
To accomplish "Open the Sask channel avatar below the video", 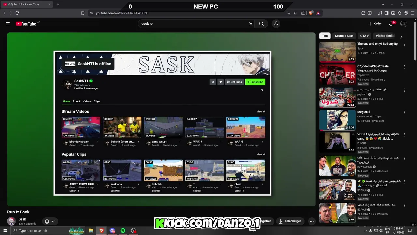I will pyautogui.click(x=11, y=221).
